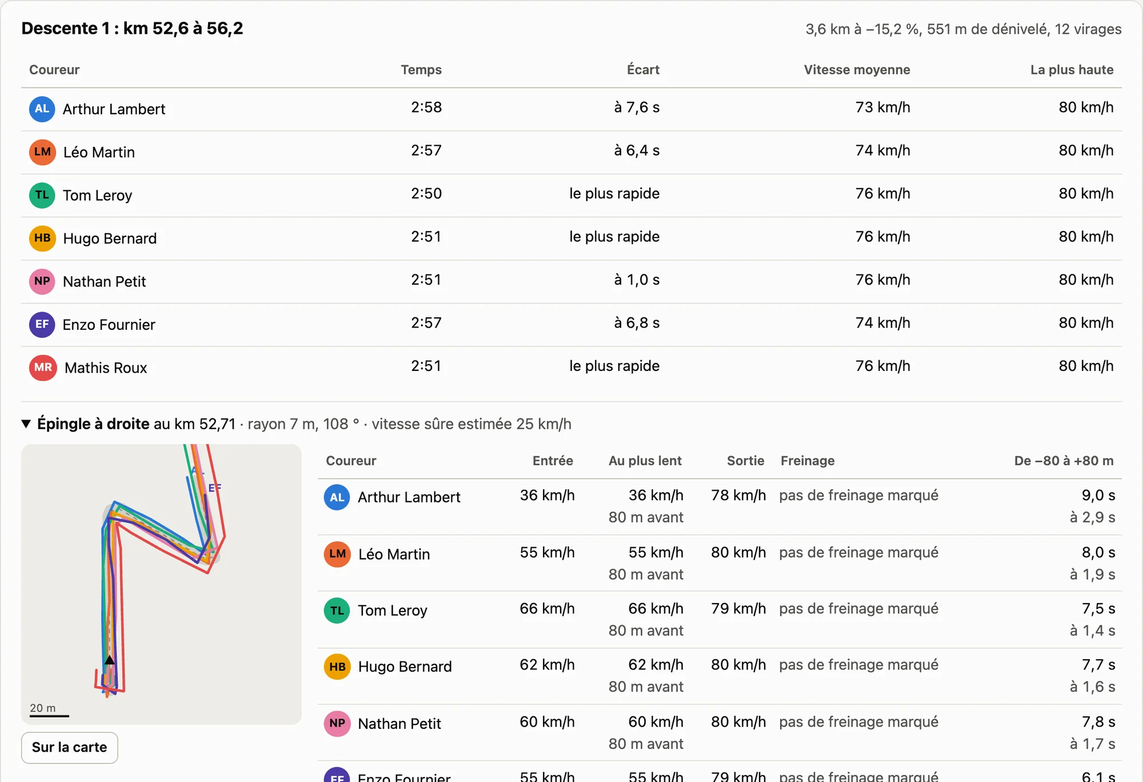Collapse the Épingle à droite section triangle

26,424
